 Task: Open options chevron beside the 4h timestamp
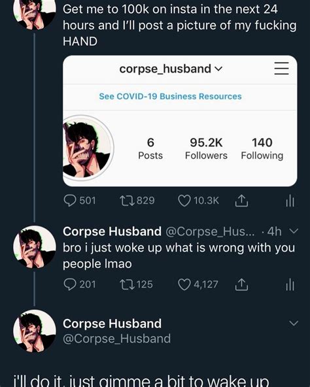pos(294,231)
